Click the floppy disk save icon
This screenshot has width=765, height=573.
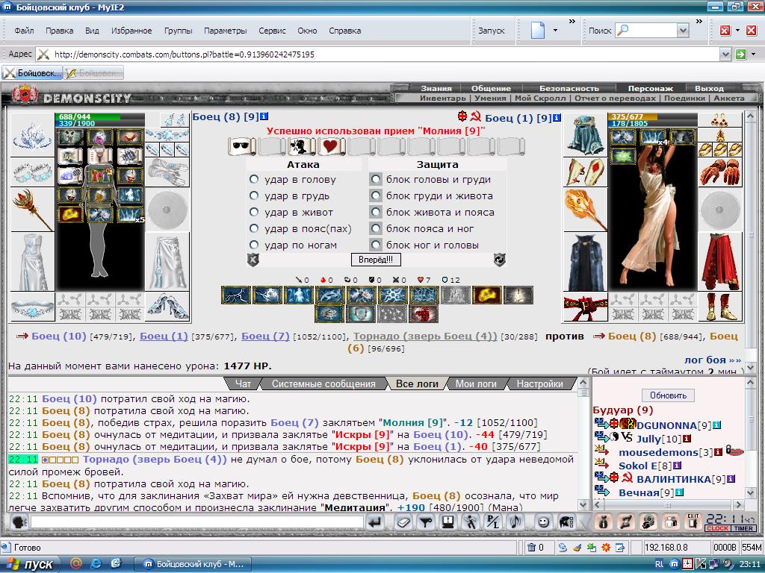tap(448, 522)
